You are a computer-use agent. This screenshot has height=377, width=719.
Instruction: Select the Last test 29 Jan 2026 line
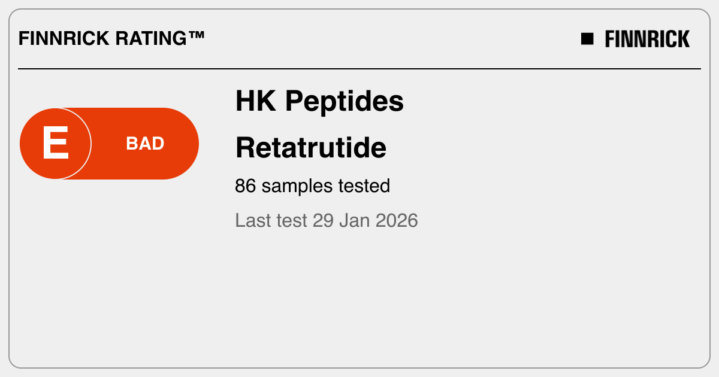click(326, 220)
